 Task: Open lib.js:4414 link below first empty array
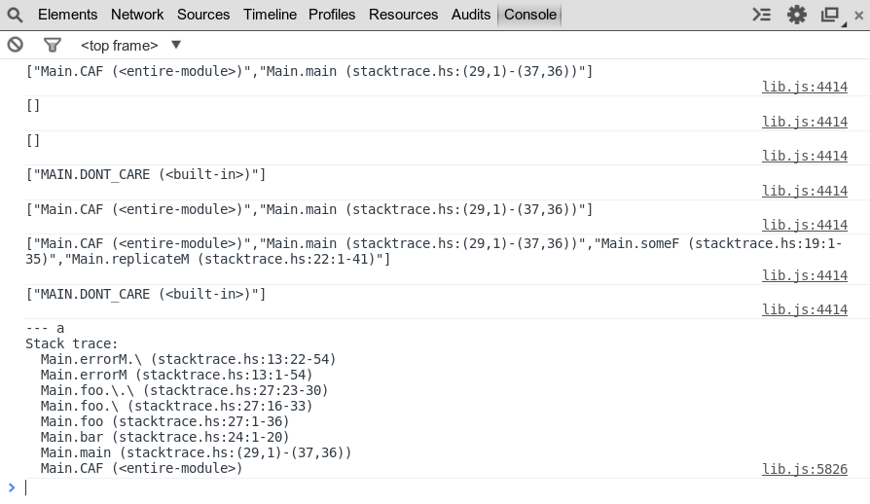click(805, 122)
